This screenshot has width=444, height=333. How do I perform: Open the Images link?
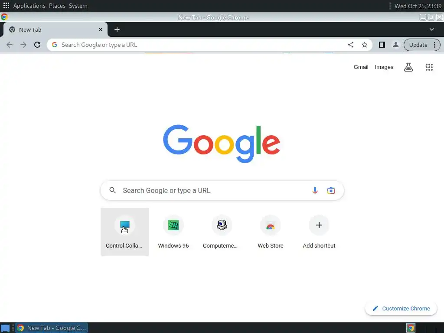click(384, 67)
